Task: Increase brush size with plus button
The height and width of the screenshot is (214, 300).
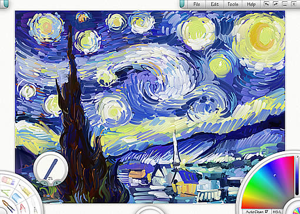Action: click(57, 183)
